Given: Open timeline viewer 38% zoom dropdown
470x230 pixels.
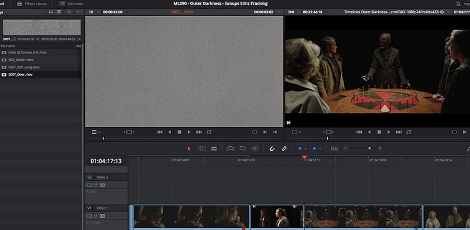Looking at the screenshot, I should [293, 12].
